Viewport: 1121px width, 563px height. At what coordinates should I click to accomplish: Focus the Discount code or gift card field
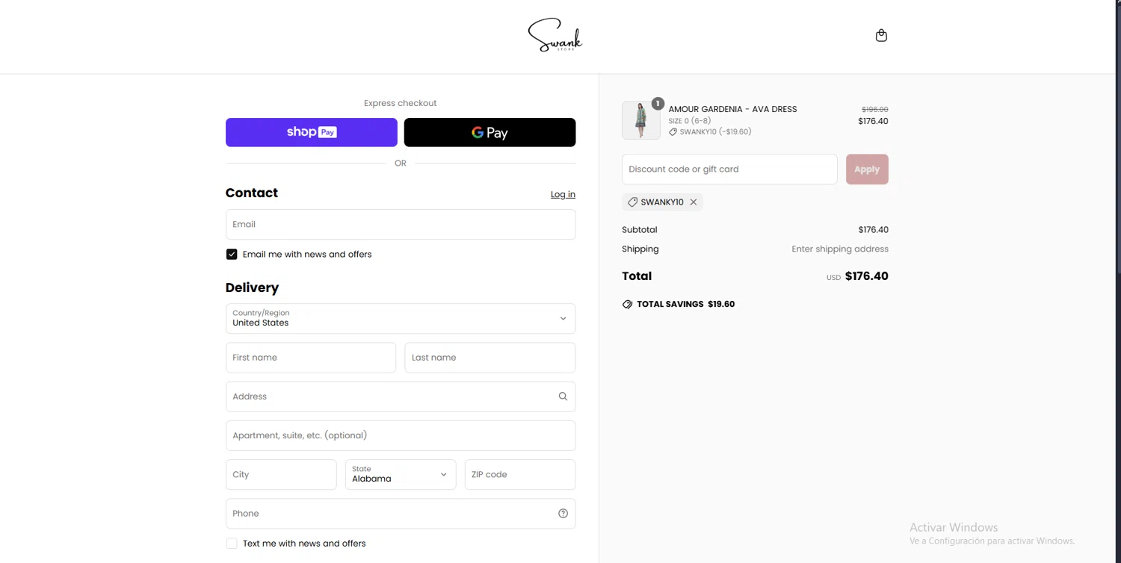tap(729, 169)
